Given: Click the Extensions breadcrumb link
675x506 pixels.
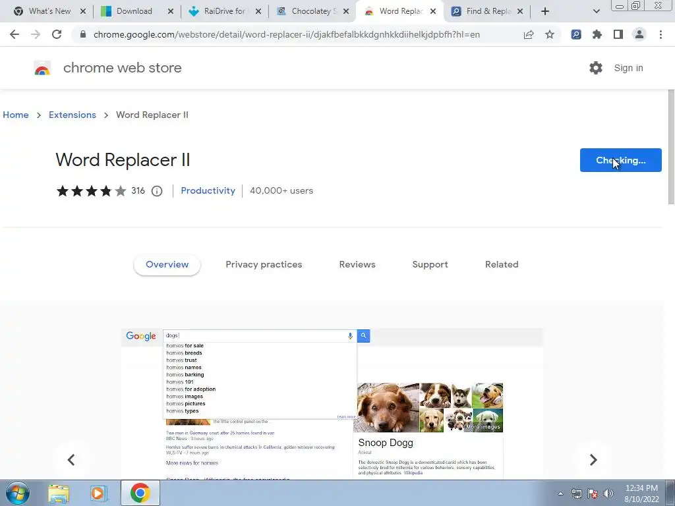Looking at the screenshot, I should 73,115.
